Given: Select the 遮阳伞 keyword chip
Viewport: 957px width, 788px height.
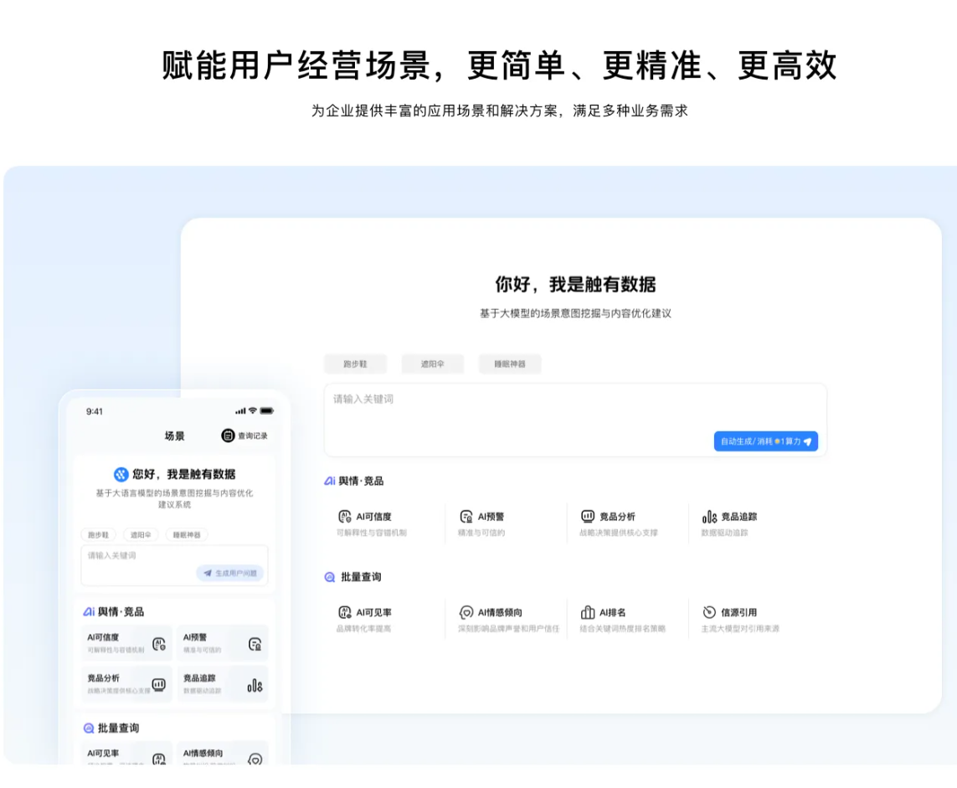Looking at the screenshot, I should (x=431, y=363).
